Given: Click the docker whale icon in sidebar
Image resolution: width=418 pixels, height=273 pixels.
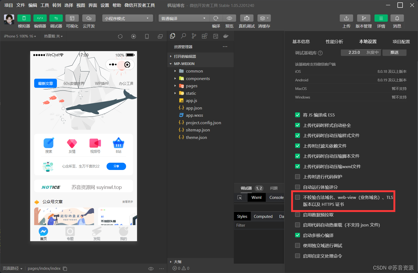Looking at the screenshot, I should (x=226, y=36).
